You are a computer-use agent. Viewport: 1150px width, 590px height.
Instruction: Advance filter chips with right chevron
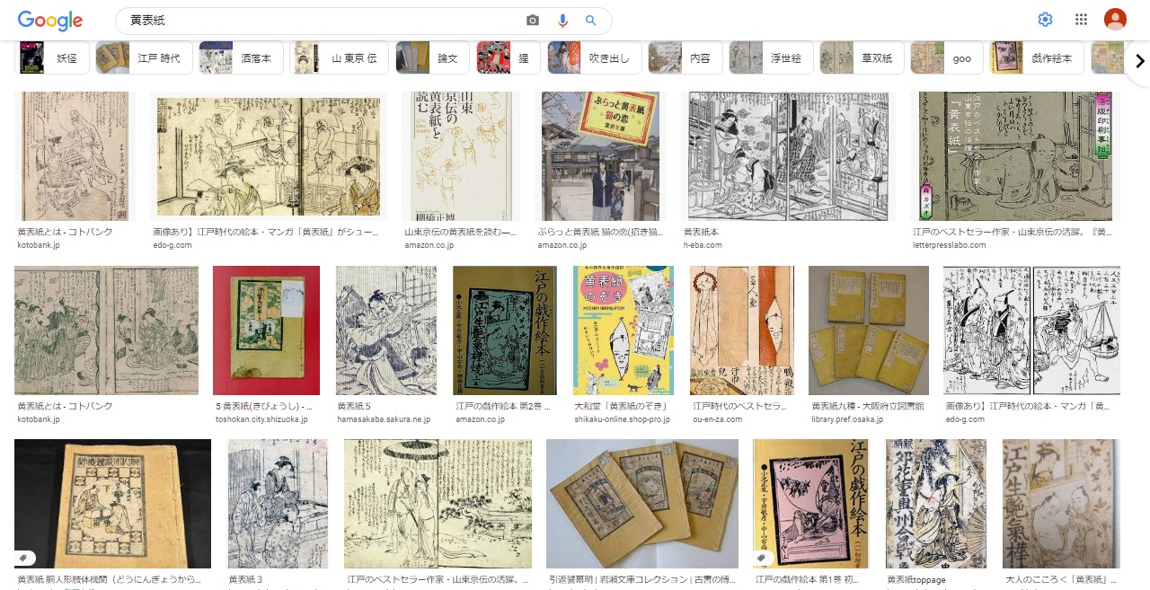pyautogui.click(x=1139, y=61)
